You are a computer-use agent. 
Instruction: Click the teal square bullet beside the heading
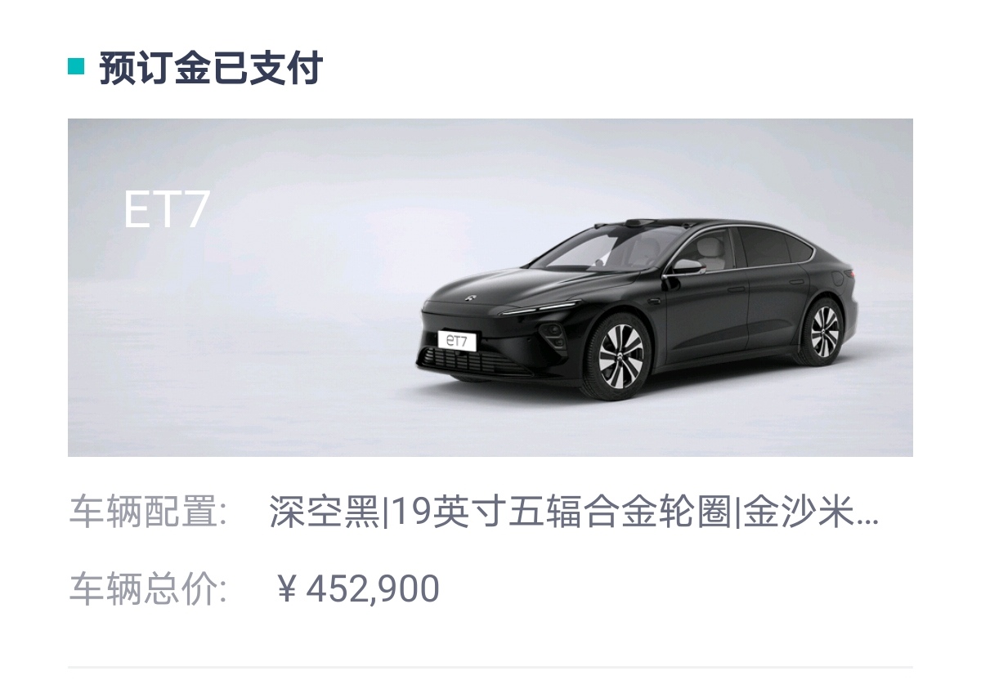pos(76,66)
